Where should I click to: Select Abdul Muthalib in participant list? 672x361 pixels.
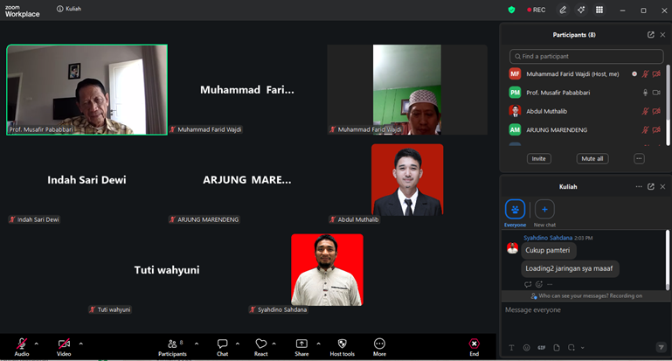585,111
